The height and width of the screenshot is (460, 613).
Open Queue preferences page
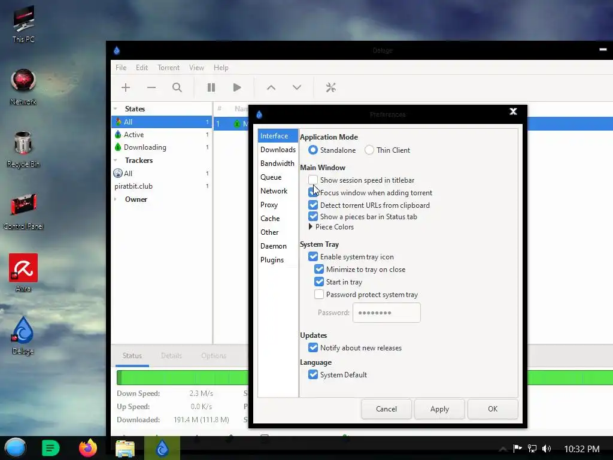278,177
